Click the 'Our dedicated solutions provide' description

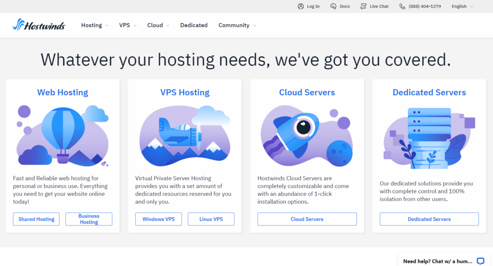tap(426, 191)
